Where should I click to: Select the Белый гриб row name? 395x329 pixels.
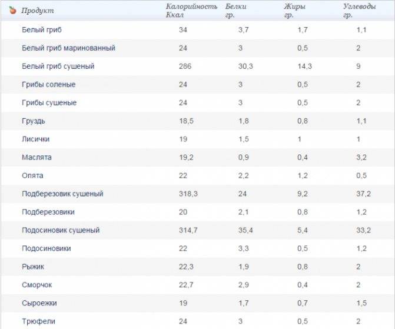click(41, 29)
